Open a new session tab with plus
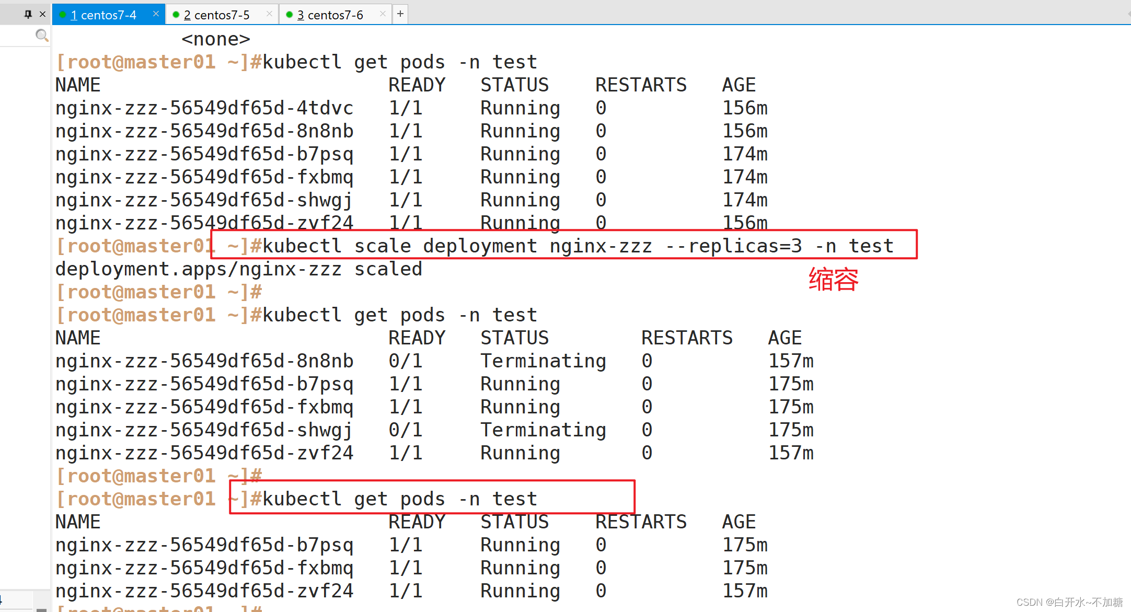This screenshot has height=612, width=1131. click(x=400, y=14)
